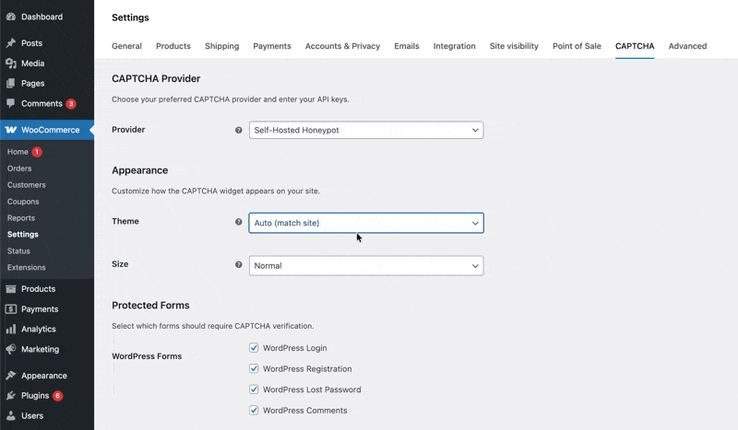Image resolution: width=738 pixels, height=430 pixels.
Task: Toggle the WordPress Registration checkbox
Action: tap(254, 369)
